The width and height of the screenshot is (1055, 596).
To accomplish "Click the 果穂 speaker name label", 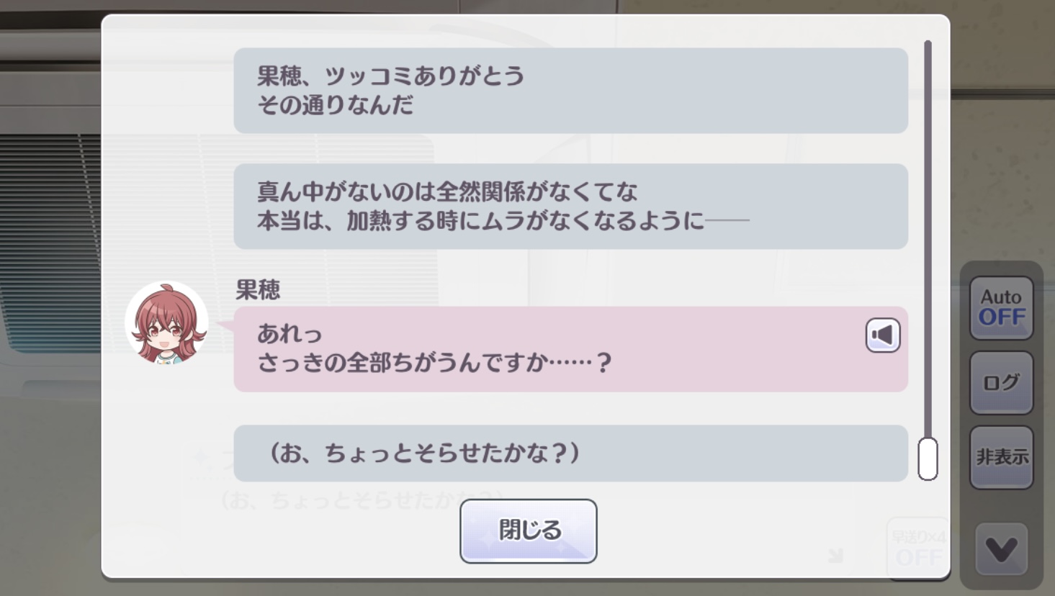I will [258, 290].
